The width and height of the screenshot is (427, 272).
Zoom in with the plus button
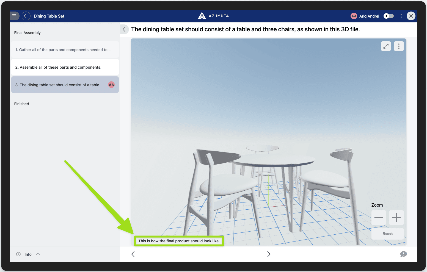[396, 218]
